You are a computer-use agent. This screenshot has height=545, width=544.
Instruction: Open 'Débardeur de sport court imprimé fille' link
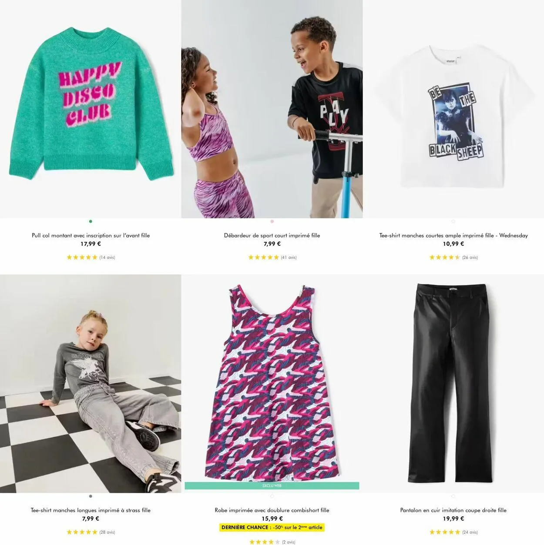272,235
